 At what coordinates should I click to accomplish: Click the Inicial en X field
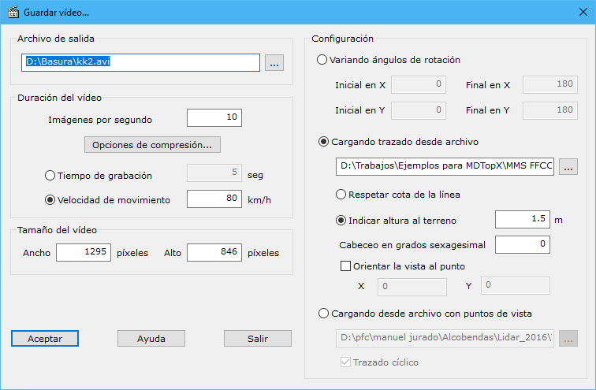419,84
